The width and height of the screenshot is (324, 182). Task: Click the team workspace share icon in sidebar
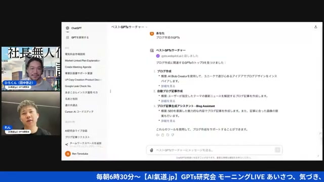[66, 145]
